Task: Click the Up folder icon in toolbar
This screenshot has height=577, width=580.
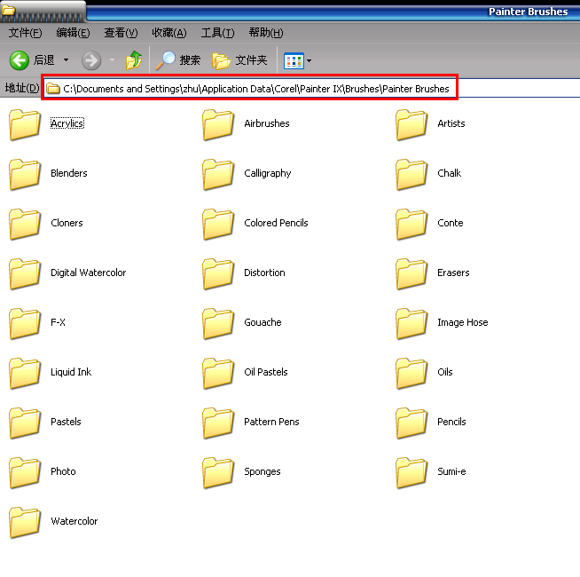Action: click(x=134, y=60)
